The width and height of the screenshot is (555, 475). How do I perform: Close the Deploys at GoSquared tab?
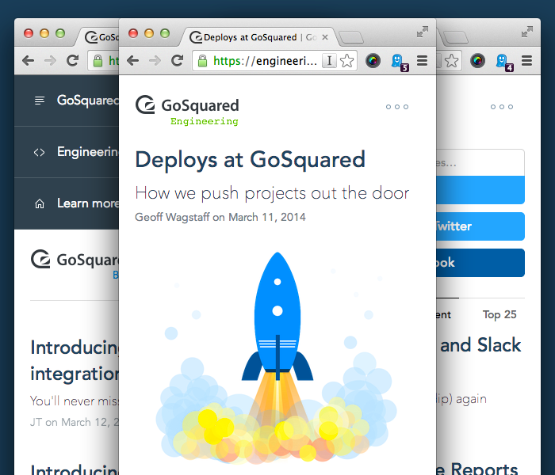point(325,37)
